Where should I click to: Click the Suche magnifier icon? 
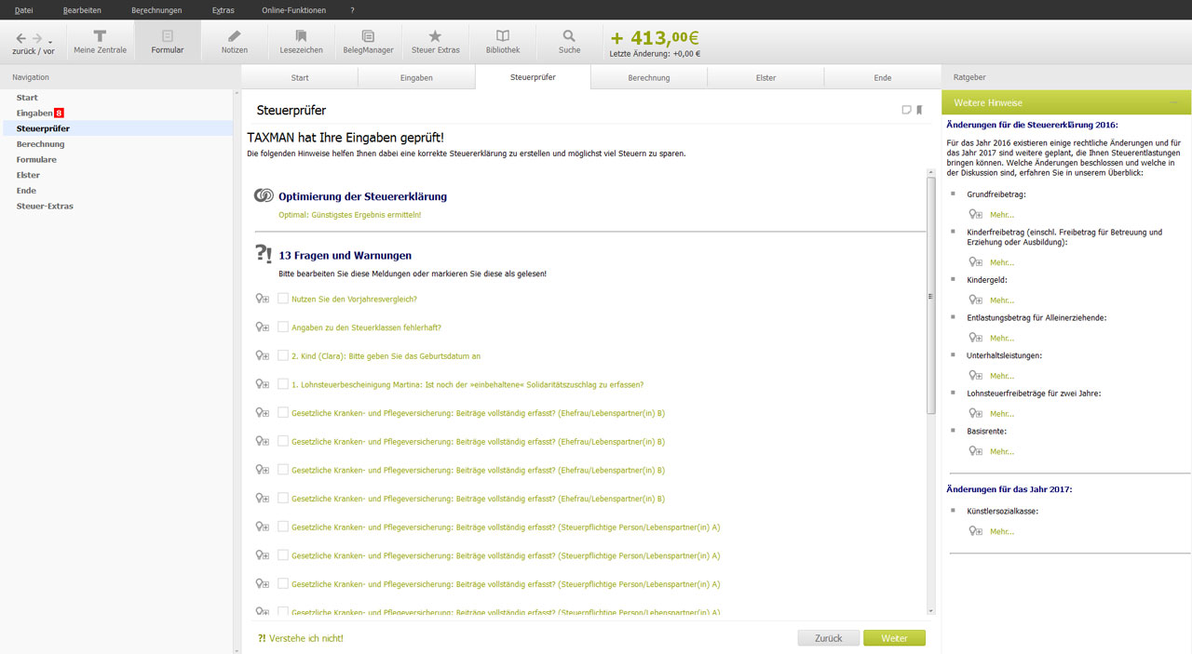tap(569, 40)
